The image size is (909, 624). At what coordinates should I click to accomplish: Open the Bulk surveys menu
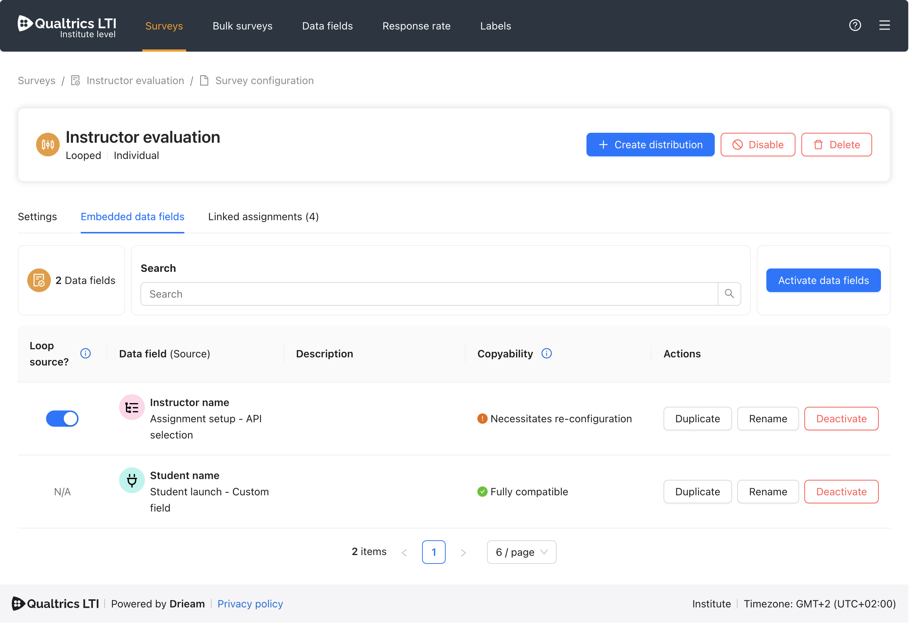click(243, 26)
